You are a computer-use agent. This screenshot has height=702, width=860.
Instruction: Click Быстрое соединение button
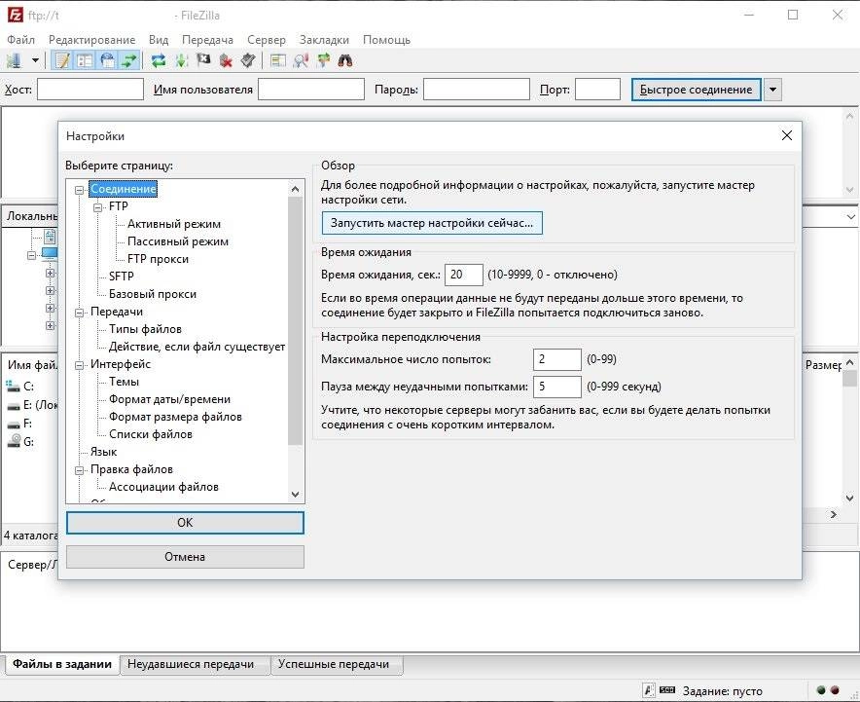coord(696,90)
